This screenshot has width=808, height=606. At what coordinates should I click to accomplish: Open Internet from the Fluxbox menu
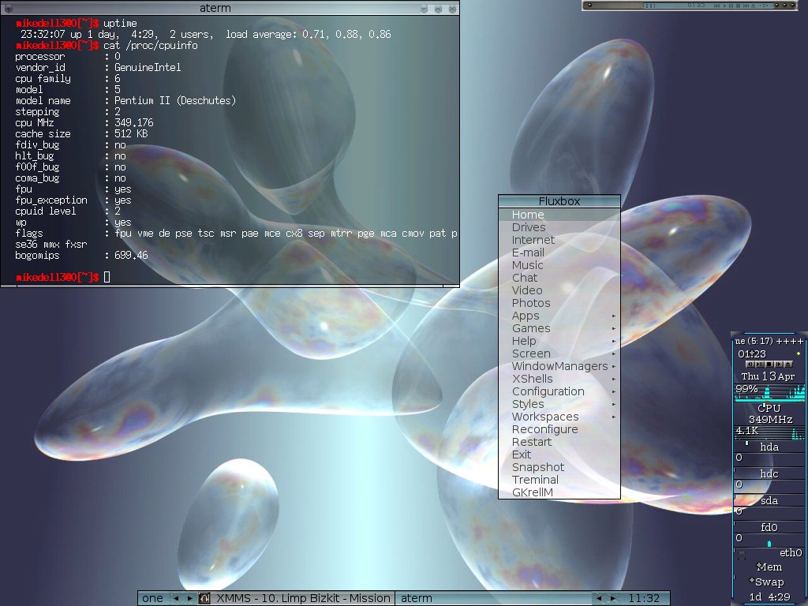click(533, 240)
